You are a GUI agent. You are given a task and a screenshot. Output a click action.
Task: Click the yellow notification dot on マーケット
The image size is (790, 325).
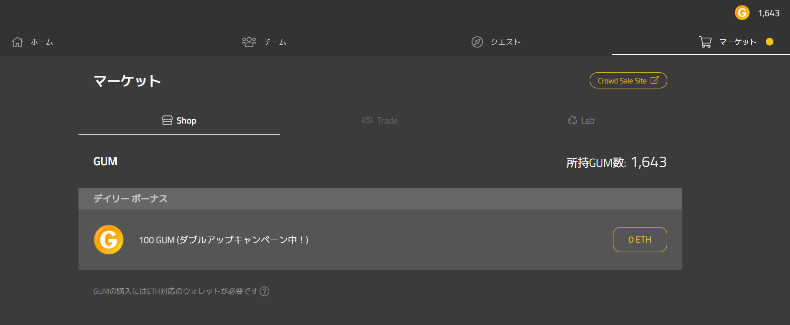(769, 42)
